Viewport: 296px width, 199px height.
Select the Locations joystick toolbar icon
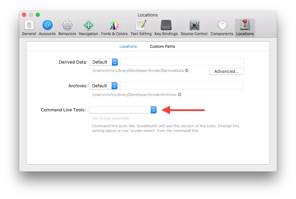point(245,28)
